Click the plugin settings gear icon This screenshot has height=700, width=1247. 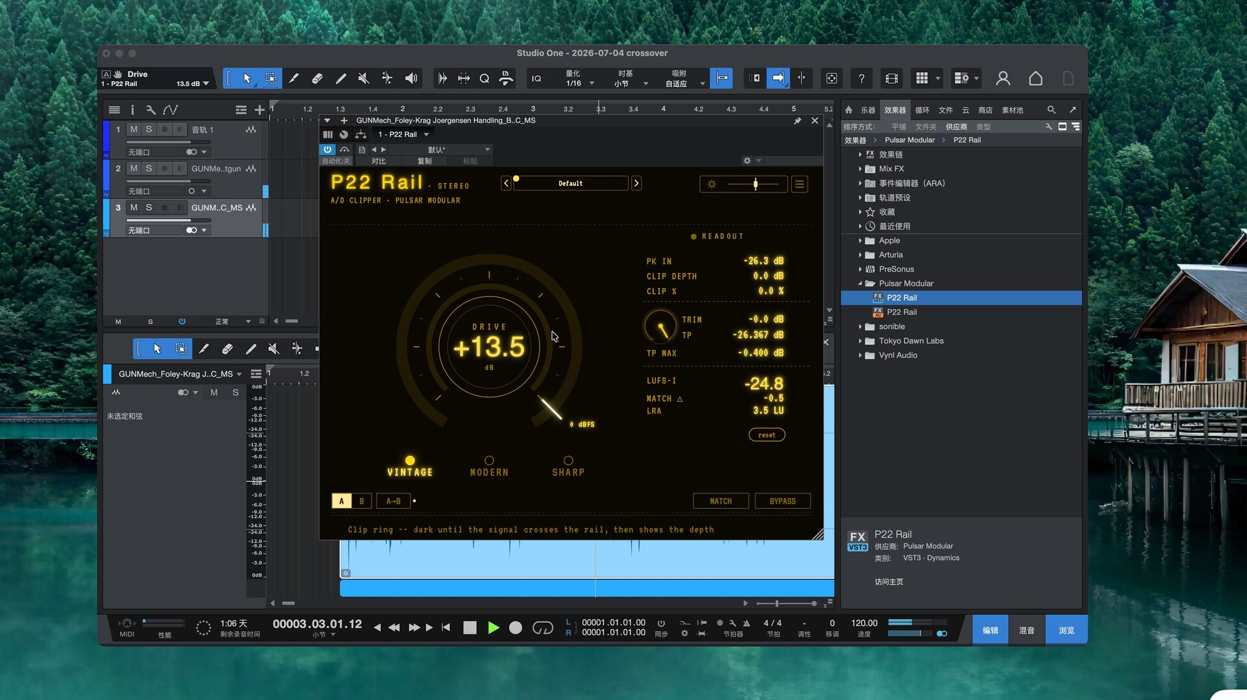point(747,160)
